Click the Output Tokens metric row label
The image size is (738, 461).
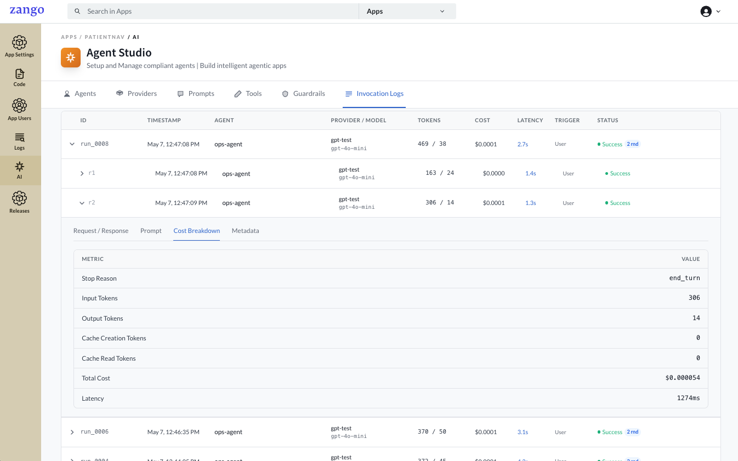click(103, 318)
